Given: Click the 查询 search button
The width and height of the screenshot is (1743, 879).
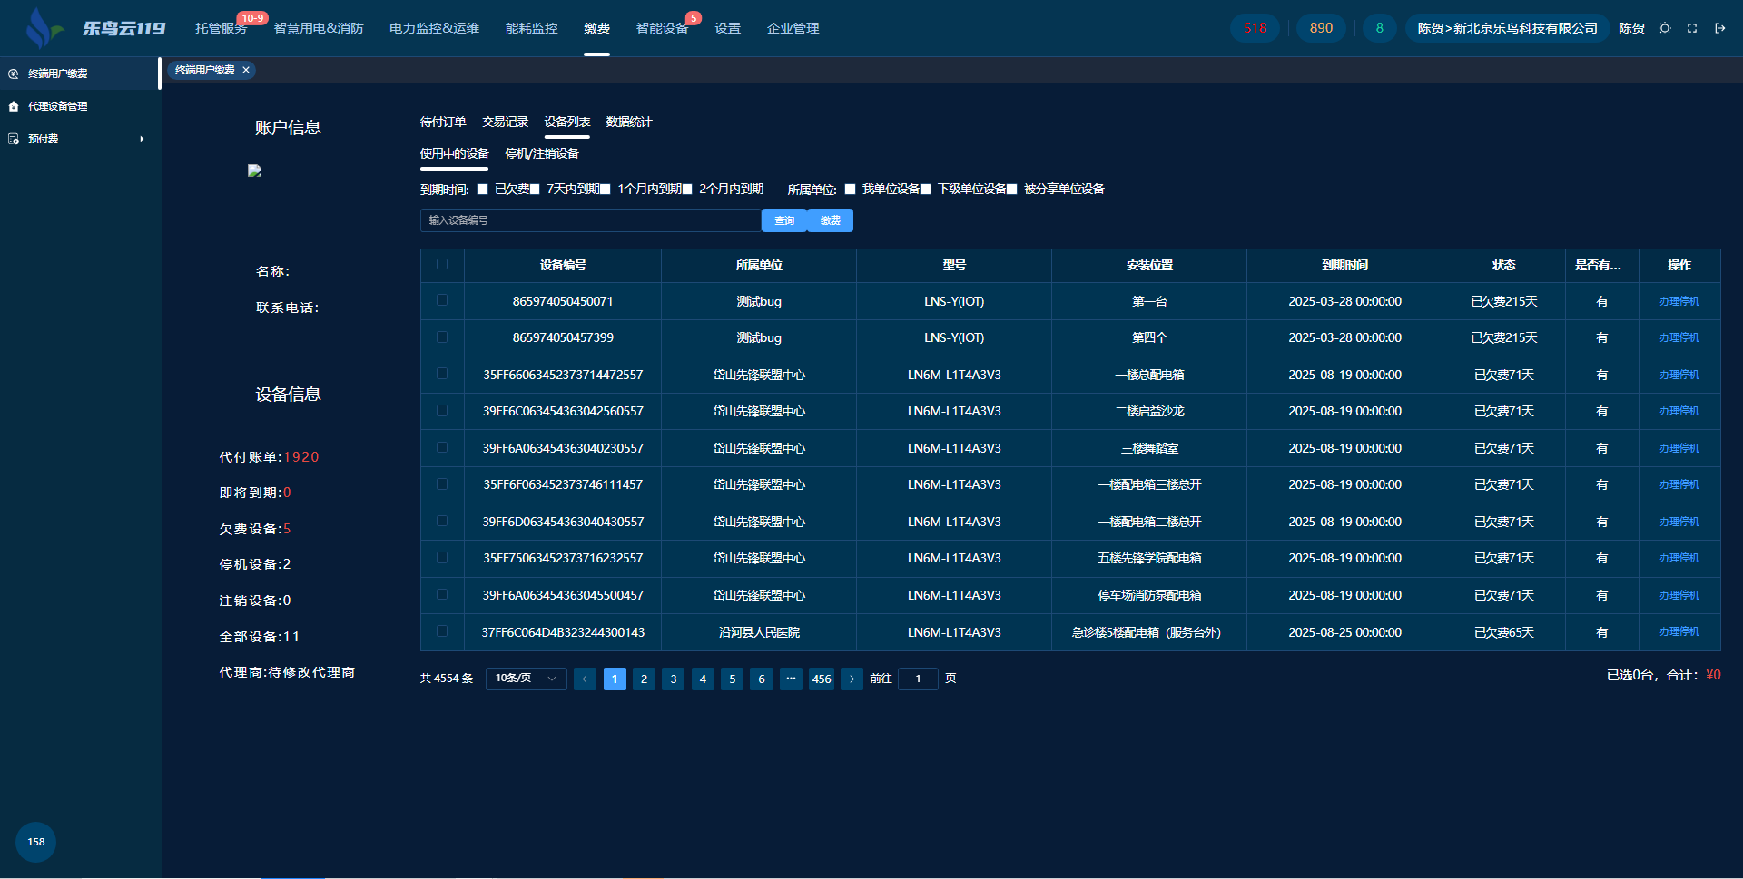Looking at the screenshot, I should (x=784, y=220).
